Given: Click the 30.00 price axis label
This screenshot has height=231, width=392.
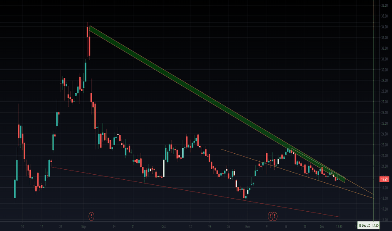Looking at the screenshot, I should 384,70.
